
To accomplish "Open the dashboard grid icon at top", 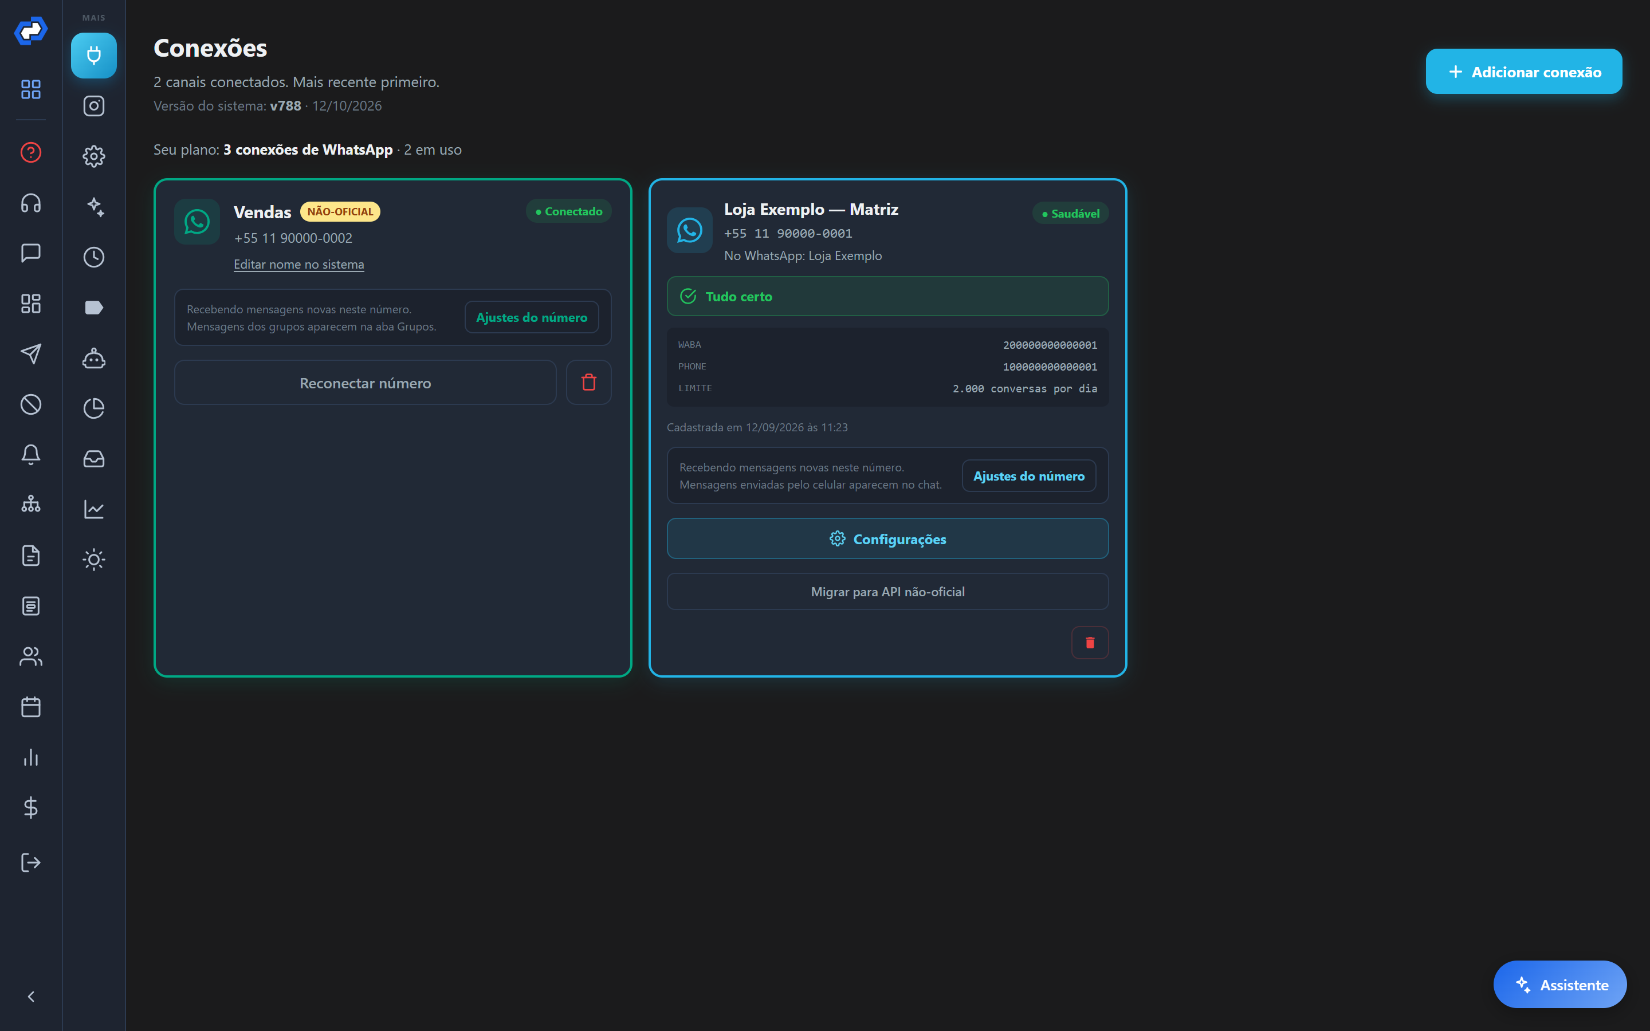I will point(31,89).
